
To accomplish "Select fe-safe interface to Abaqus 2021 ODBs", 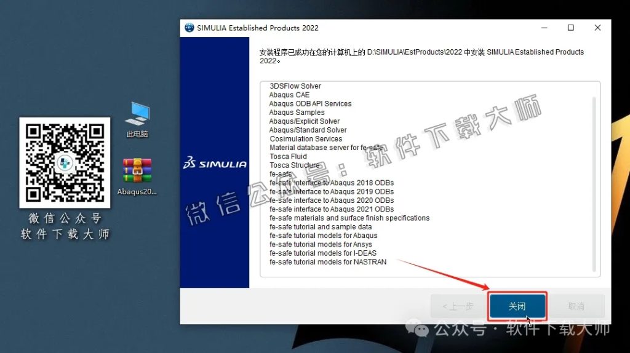I will (x=332, y=209).
